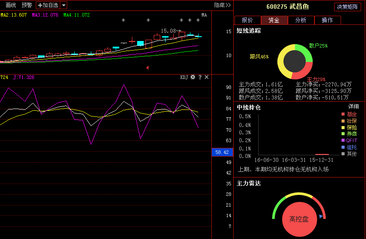Open the 预警 alert tool
The width and height of the screenshot is (366, 239).
click(27, 5)
